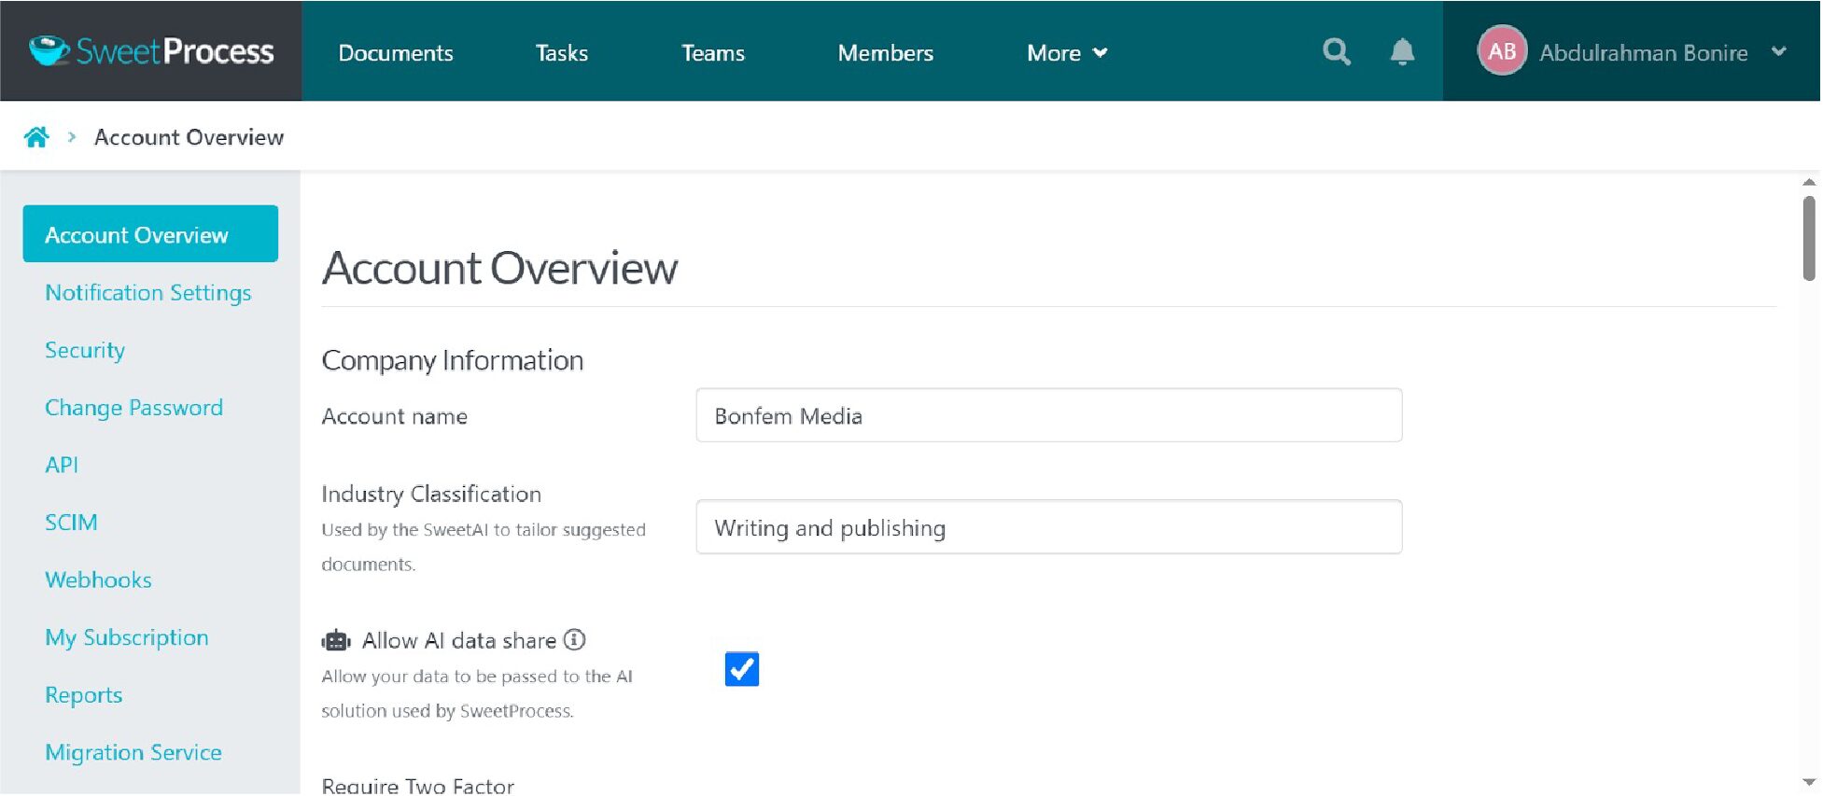Click the SweetProcess logo
Screen dimensions: 1823x796
[151, 51]
